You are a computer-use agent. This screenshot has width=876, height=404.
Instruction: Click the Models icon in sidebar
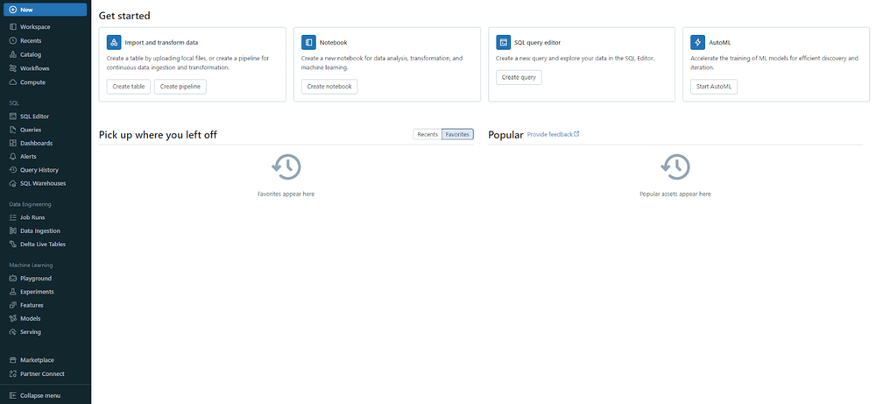(x=13, y=318)
